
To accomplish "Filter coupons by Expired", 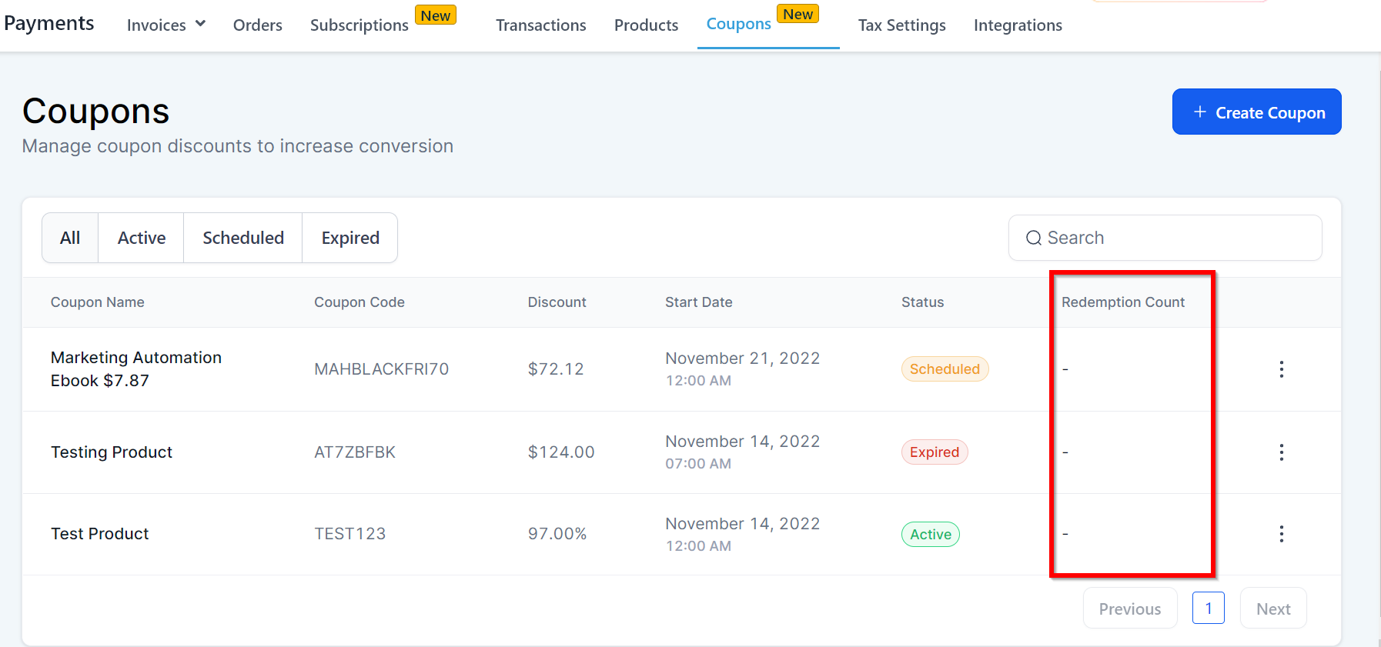I will (350, 238).
